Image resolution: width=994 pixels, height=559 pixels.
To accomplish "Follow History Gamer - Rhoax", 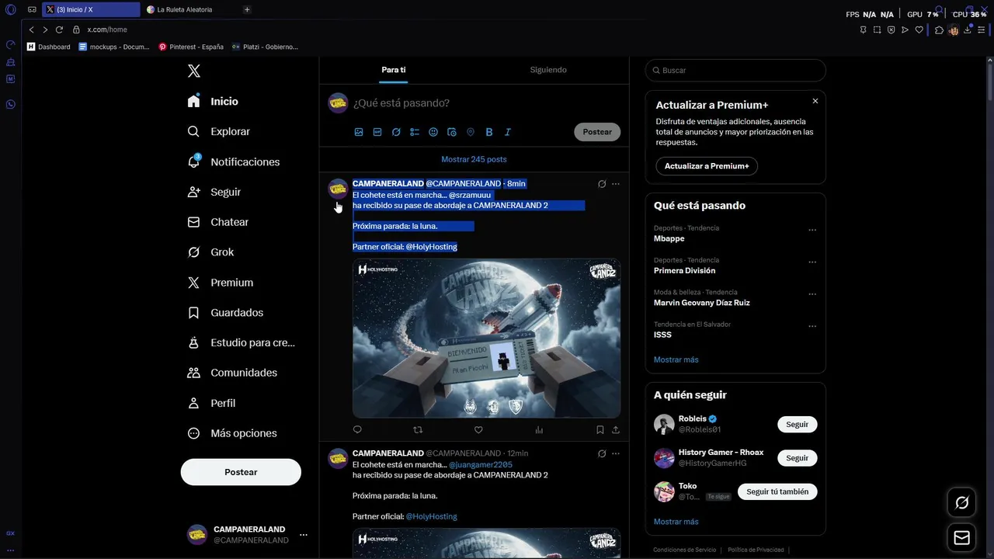I will (797, 458).
